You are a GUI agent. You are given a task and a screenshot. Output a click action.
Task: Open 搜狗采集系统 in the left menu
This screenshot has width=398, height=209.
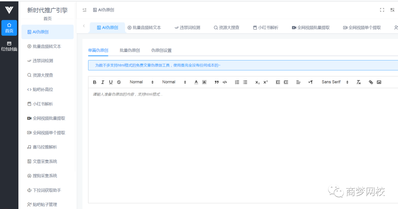pos(48,176)
